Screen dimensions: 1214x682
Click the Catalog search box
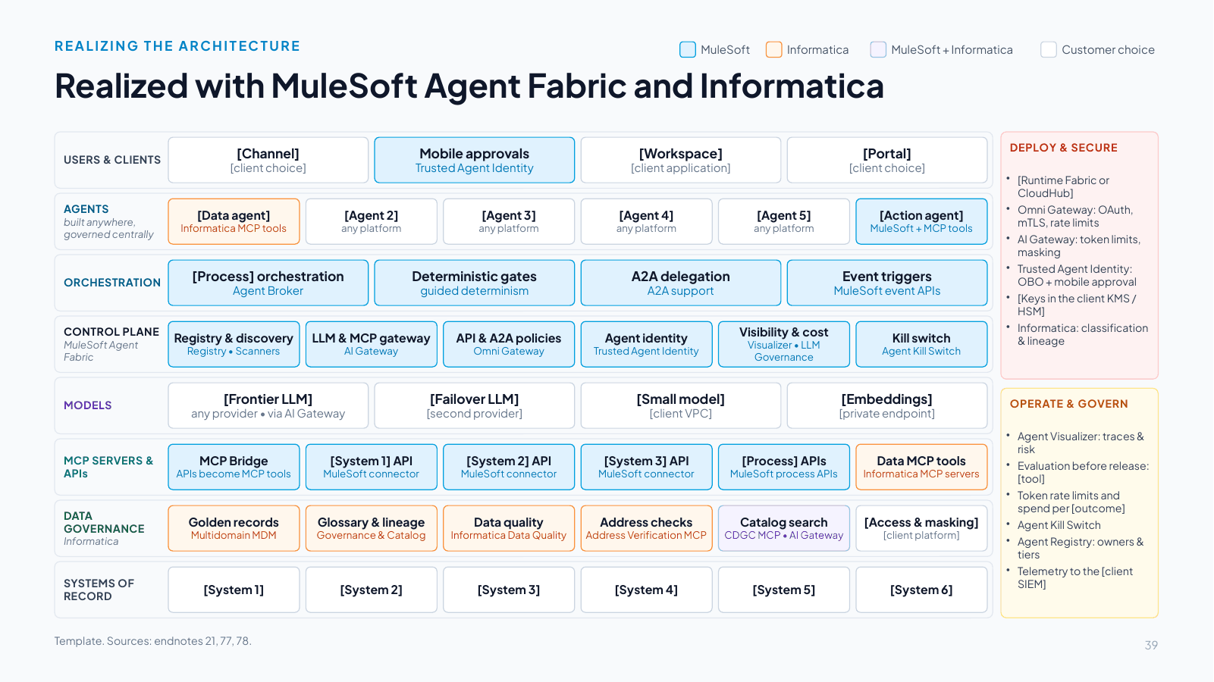[784, 528]
